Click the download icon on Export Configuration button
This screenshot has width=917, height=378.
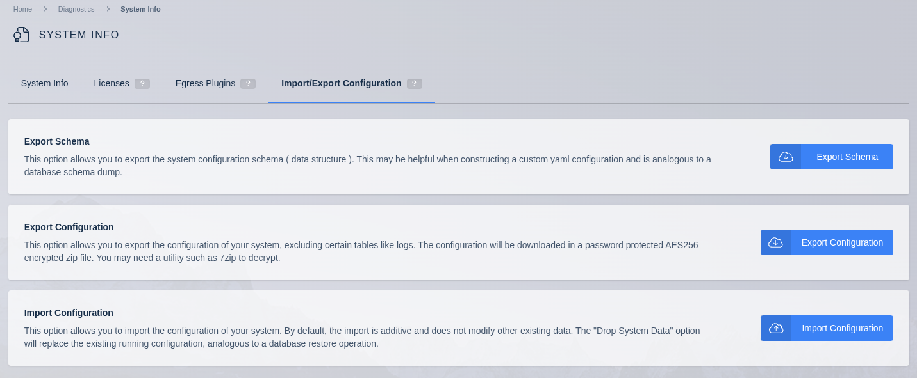[776, 242]
